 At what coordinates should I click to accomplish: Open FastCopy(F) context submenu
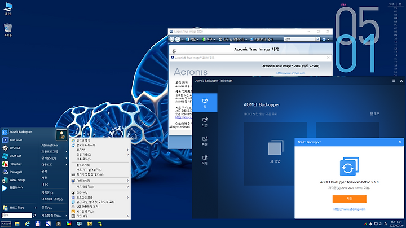[x=100, y=181]
